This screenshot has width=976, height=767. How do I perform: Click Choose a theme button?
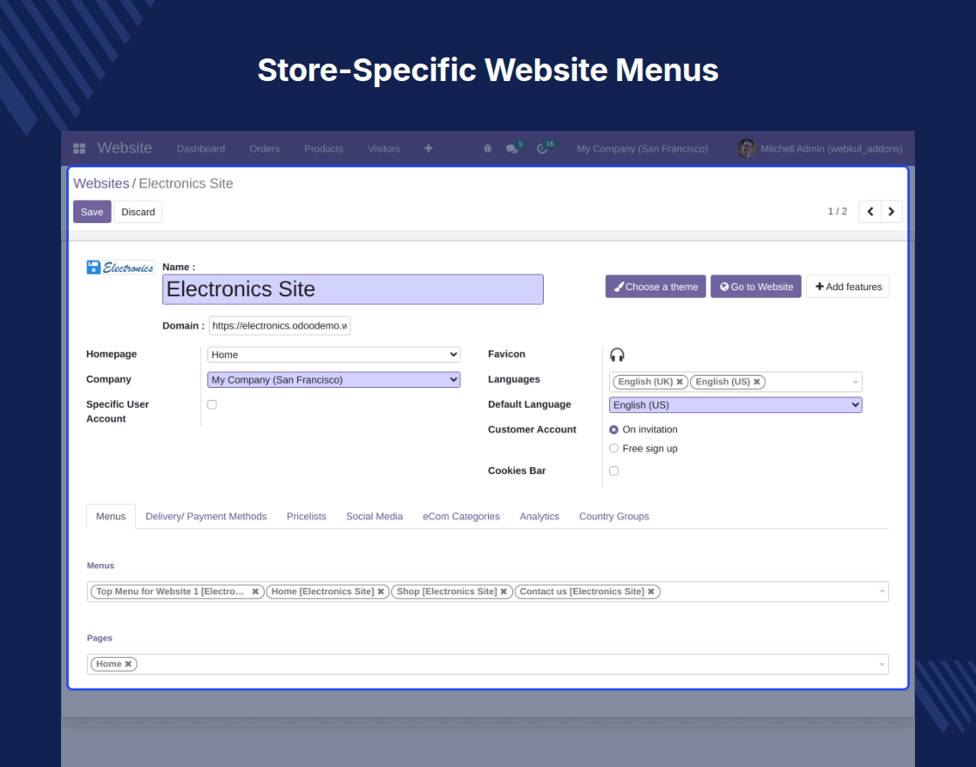(x=655, y=287)
